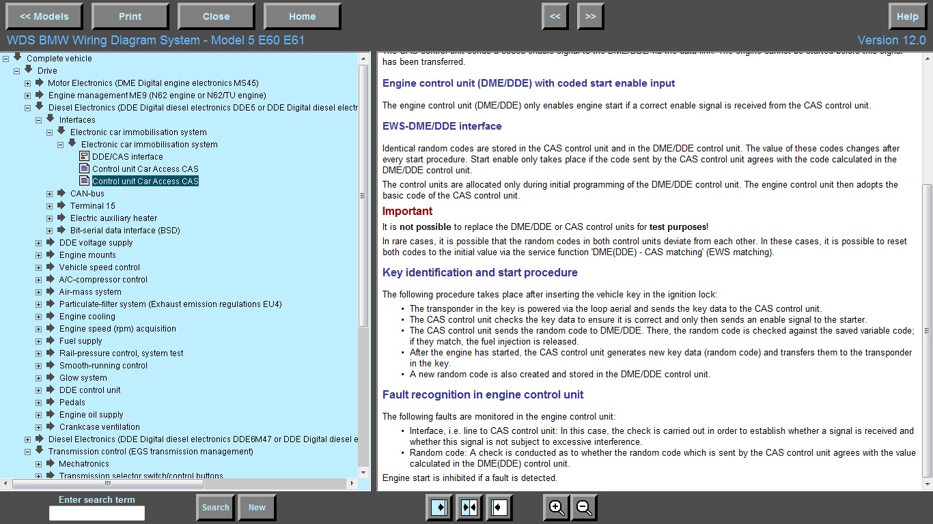Open the DDE/CAS interface diagram item
The image size is (933, 524).
[127, 157]
